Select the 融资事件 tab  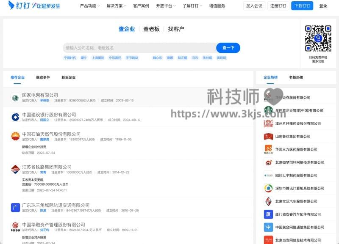[43, 77]
